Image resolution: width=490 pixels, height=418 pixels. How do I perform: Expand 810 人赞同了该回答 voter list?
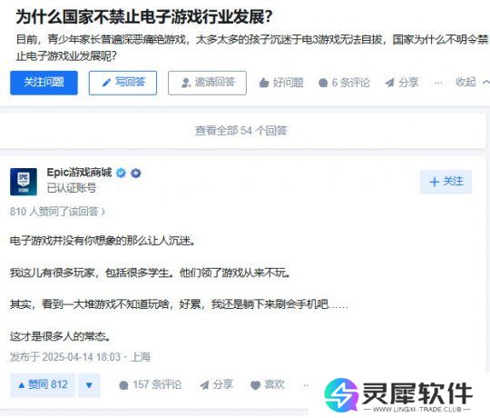(57, 212)
